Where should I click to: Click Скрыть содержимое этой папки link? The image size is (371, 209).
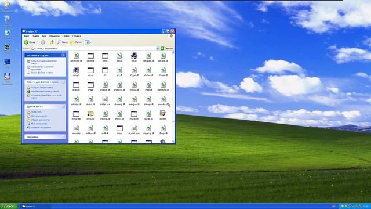(x=44, y=62)
